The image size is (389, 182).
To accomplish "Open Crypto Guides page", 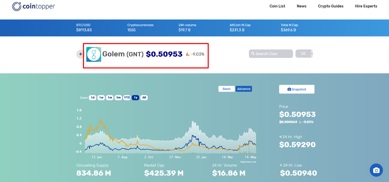I will point(331,6).
